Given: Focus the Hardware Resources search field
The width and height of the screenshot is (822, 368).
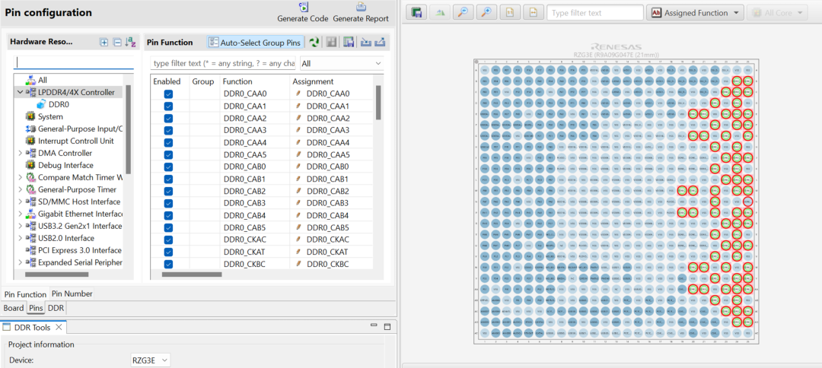Looking at the screenshot, I should 73,62.
